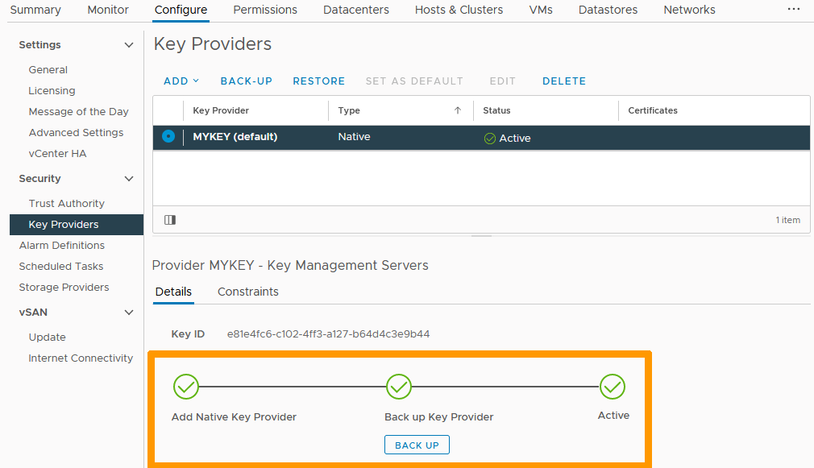Switch to the Constraints tab
This screenshot has height=468, width=814.
click(247, 292)
